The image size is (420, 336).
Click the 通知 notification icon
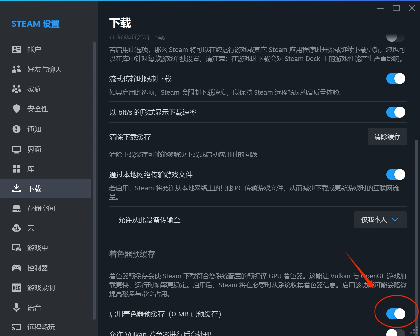16,129
